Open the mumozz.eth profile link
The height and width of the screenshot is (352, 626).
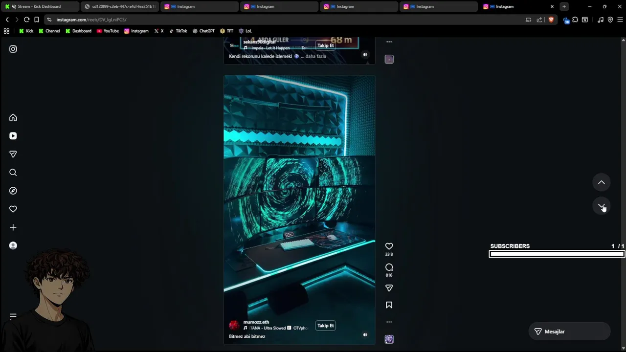click(x=256, y=322)
